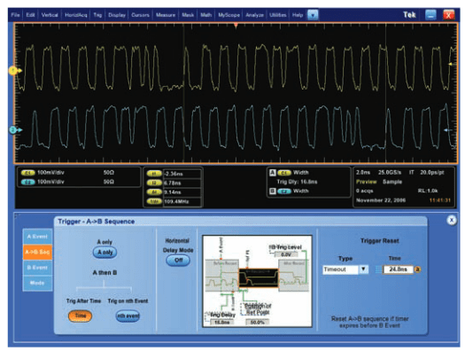Click the orange trigger position marker above the waveform

(236, 26)
